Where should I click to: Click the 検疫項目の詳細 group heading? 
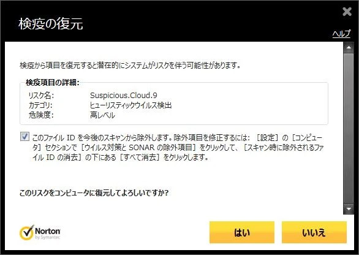pos(52,83)
